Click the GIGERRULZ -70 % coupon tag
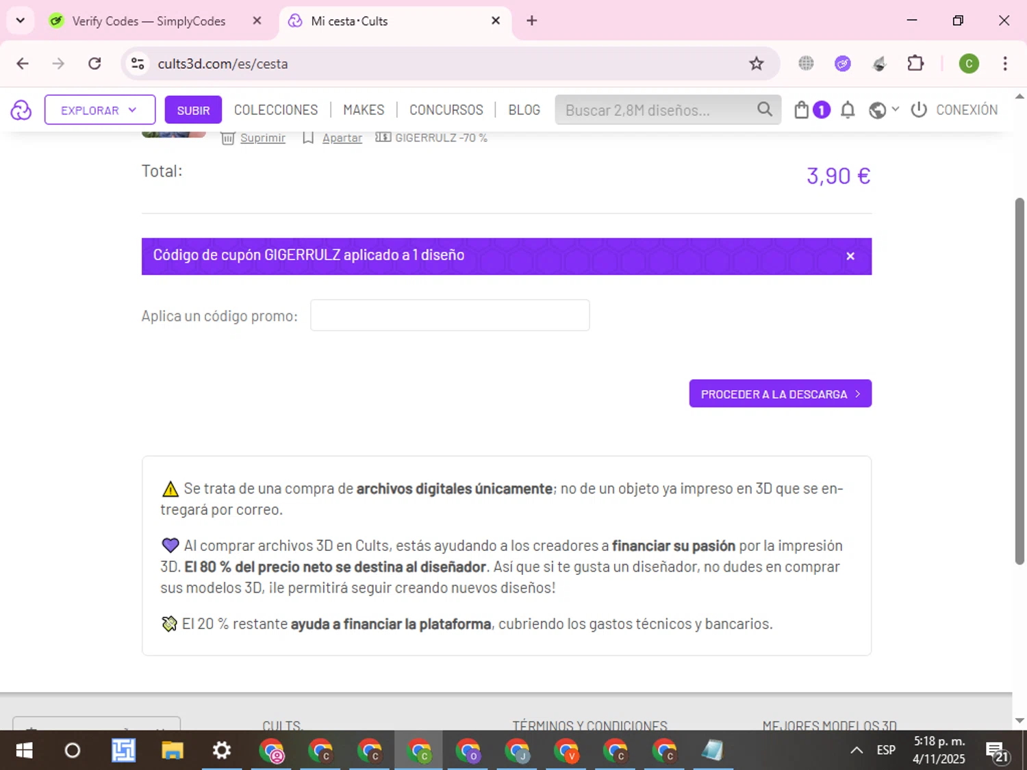 pos(431,138)
